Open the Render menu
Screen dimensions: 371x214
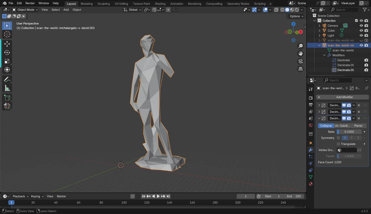click(x=30, y=3)
